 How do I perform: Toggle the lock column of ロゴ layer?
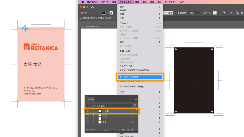click(91, 118)
